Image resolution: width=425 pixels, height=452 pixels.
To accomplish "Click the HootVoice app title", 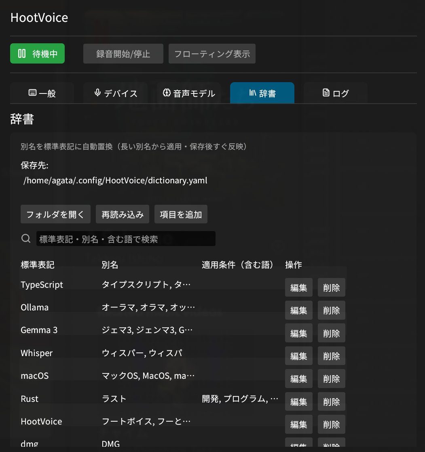I will pyautogui.click(x=39, y=17).
